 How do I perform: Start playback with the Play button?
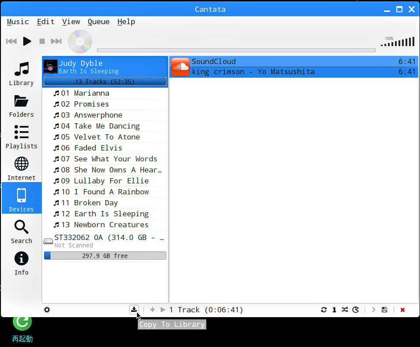click(x=27, y=41)
